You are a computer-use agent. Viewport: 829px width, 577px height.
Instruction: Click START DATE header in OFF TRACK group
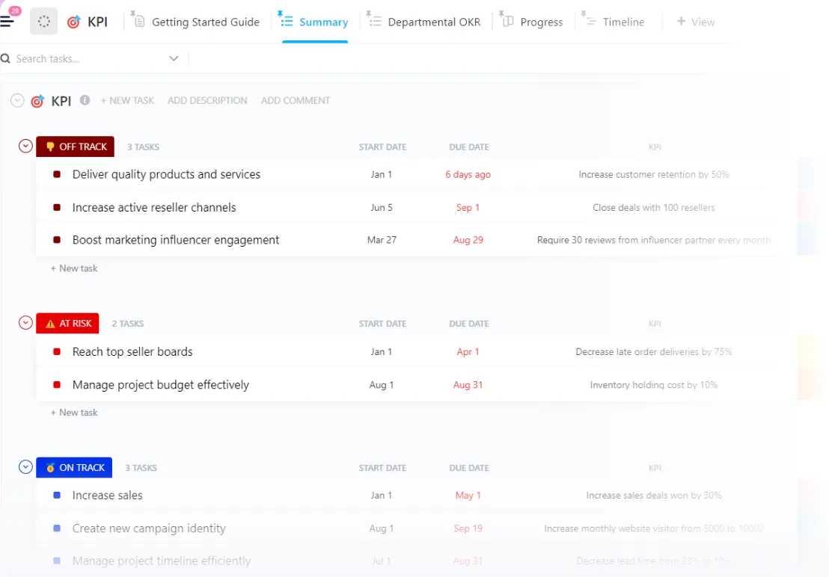(382, 146)
